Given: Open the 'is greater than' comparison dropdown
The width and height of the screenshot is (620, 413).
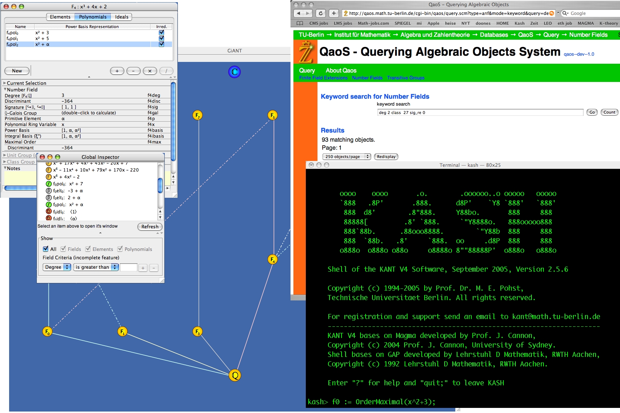Looking at the screenshot, I should point(96,267).
